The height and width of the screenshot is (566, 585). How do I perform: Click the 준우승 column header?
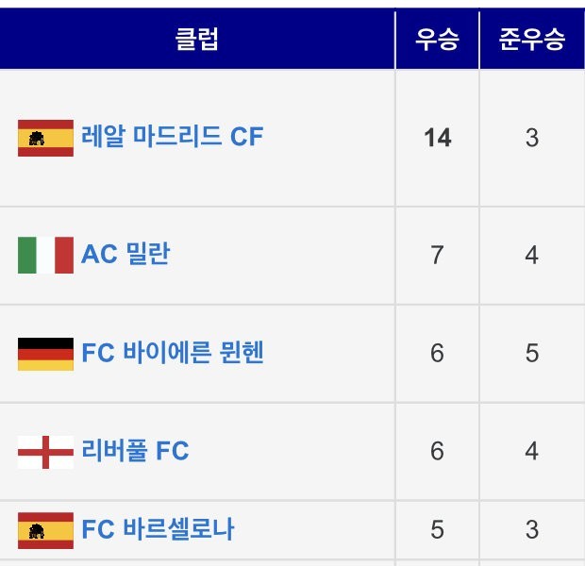click(x=532, y=40)
